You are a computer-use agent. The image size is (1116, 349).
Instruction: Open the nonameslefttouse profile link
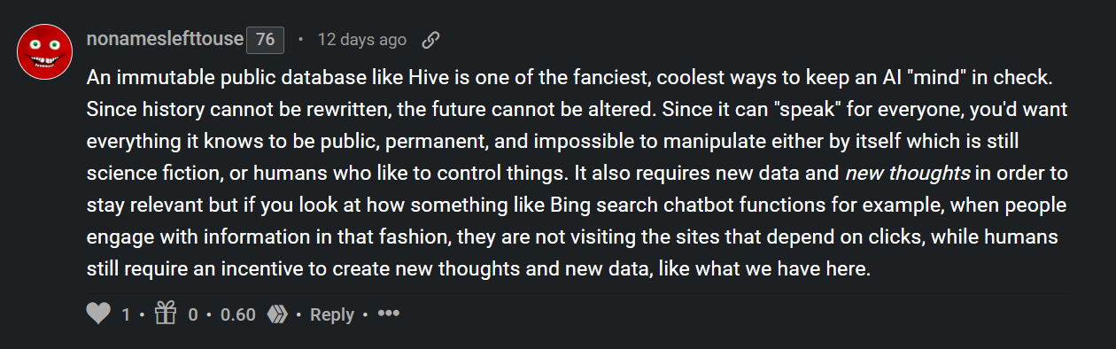(x=165, y=40)
